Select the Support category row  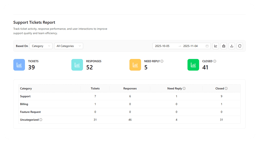(25, 96)
